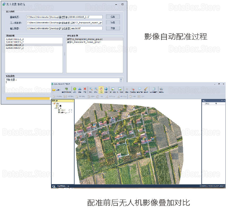Select 启东12_transparent_mosaic_group1 in right list
Screen dimensions: 228x210
tap(95, 39)
